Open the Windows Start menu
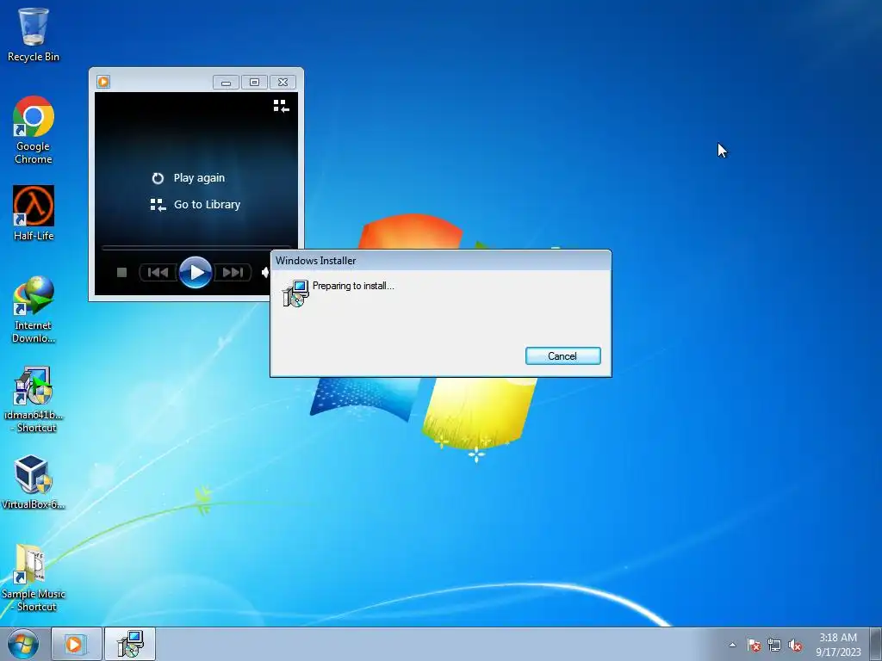Image resolution: width=882 pixels, height=661 pixels. [22, 644]
